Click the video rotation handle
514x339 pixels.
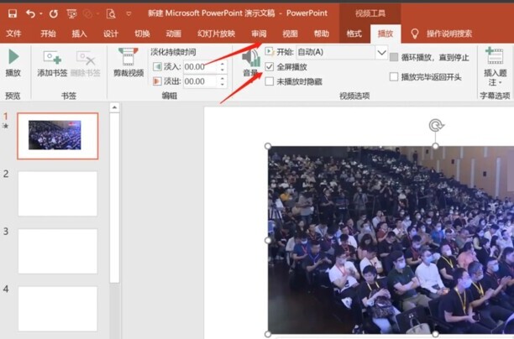click(x=436, y=125)
